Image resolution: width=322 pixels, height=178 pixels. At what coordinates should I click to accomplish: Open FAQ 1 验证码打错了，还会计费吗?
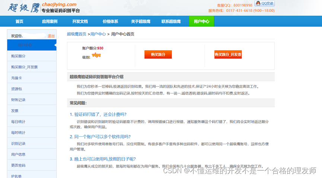pos(98,114)
